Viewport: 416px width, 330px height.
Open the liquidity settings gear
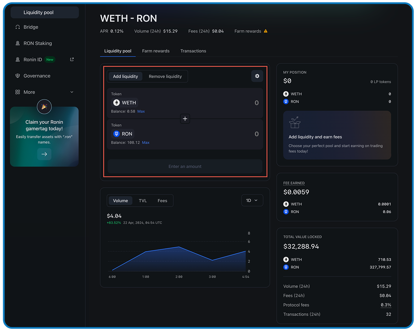(x=257, y=76)
